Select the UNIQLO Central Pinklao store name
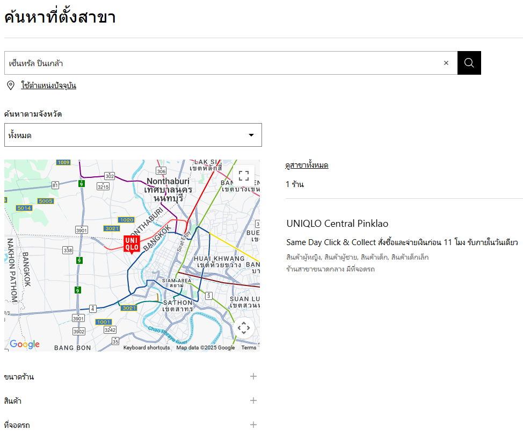This screenshot has height=437, width=523. (338, 223)
